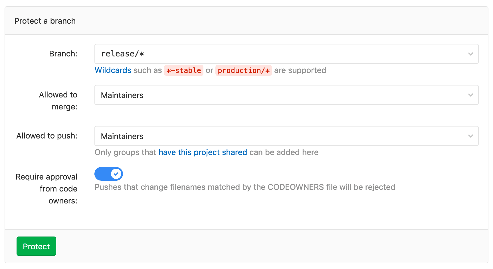This screenshot has width=493, height=269.
Task: Click the chevron icon beside Allowed to push
Action: pos(471,136)
